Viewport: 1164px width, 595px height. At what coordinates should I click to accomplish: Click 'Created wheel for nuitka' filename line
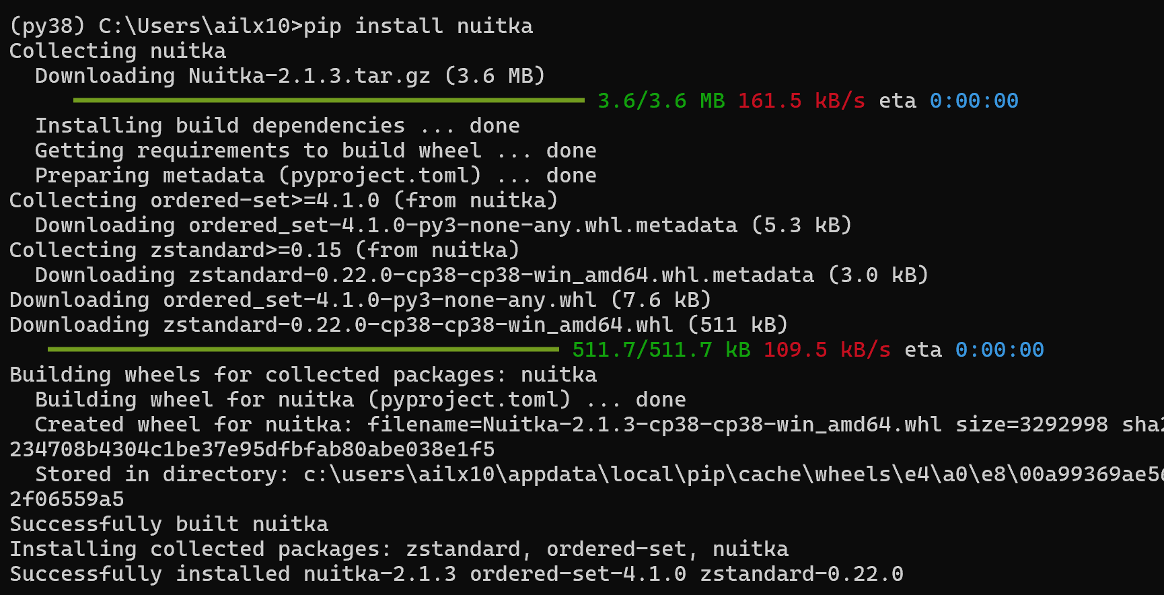click(x=599, y=425)
